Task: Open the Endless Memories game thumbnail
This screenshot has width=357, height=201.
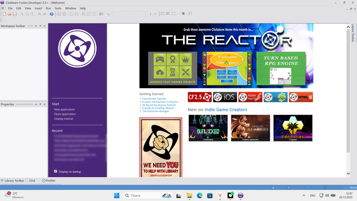Action: (x=250, y=128)
